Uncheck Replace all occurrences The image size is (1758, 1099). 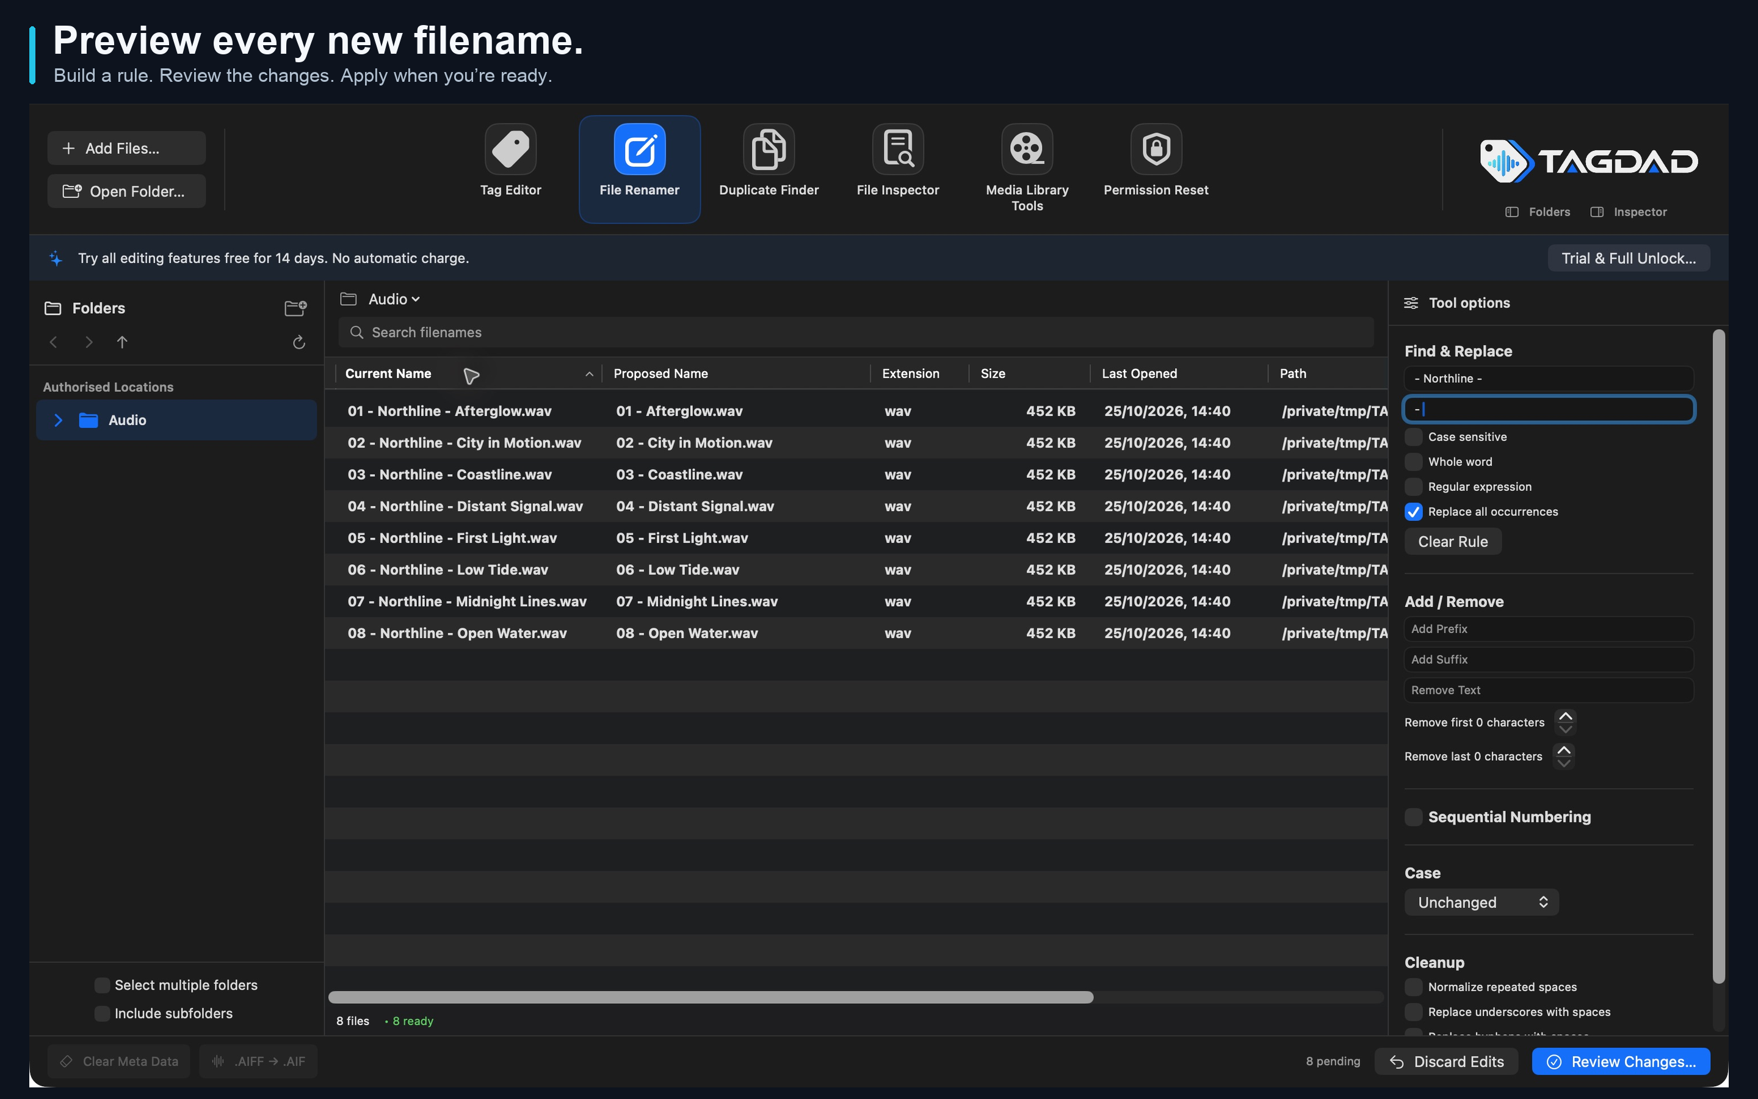[1413, 512]
